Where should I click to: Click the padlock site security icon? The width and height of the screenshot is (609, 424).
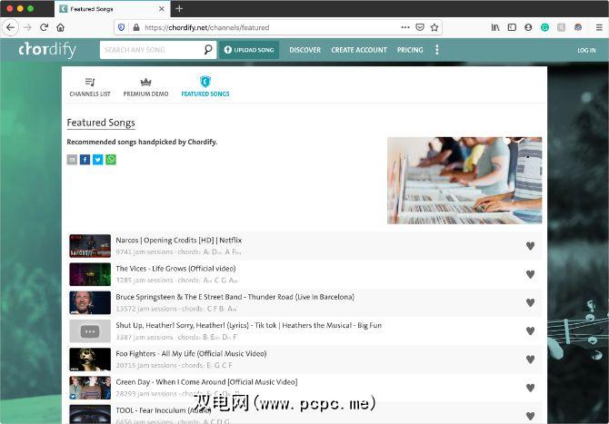click(136, 27)
